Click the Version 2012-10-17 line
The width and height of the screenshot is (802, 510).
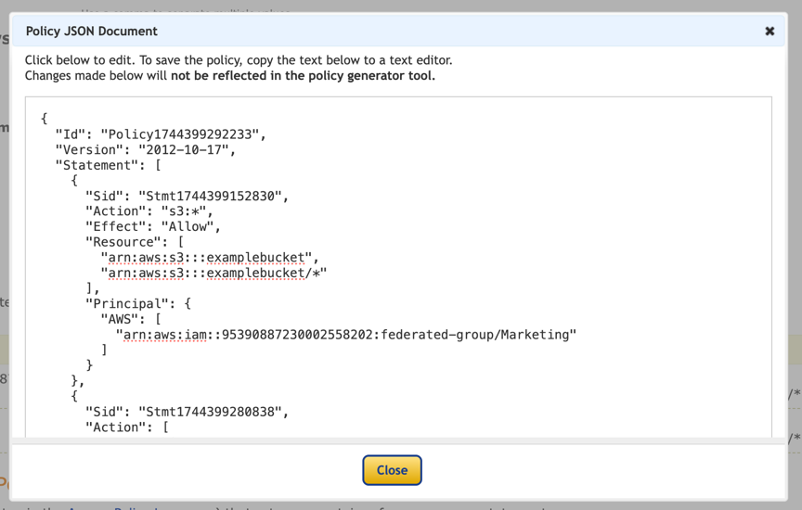click(x=145, y=150)
